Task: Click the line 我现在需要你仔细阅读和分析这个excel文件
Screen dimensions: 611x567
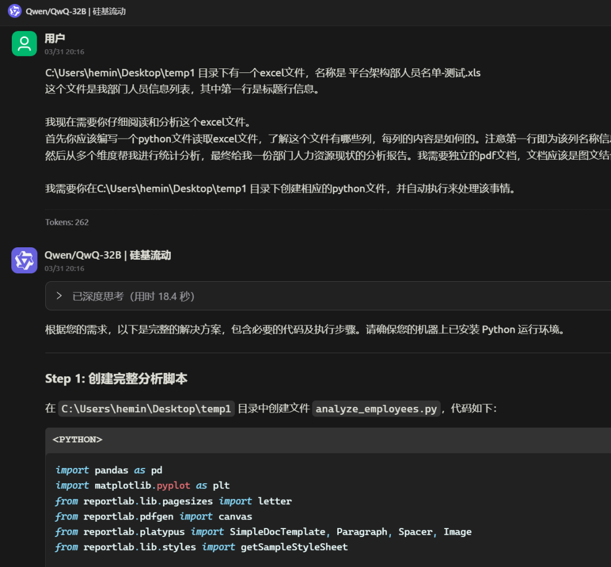Action: tap(148, 122)
